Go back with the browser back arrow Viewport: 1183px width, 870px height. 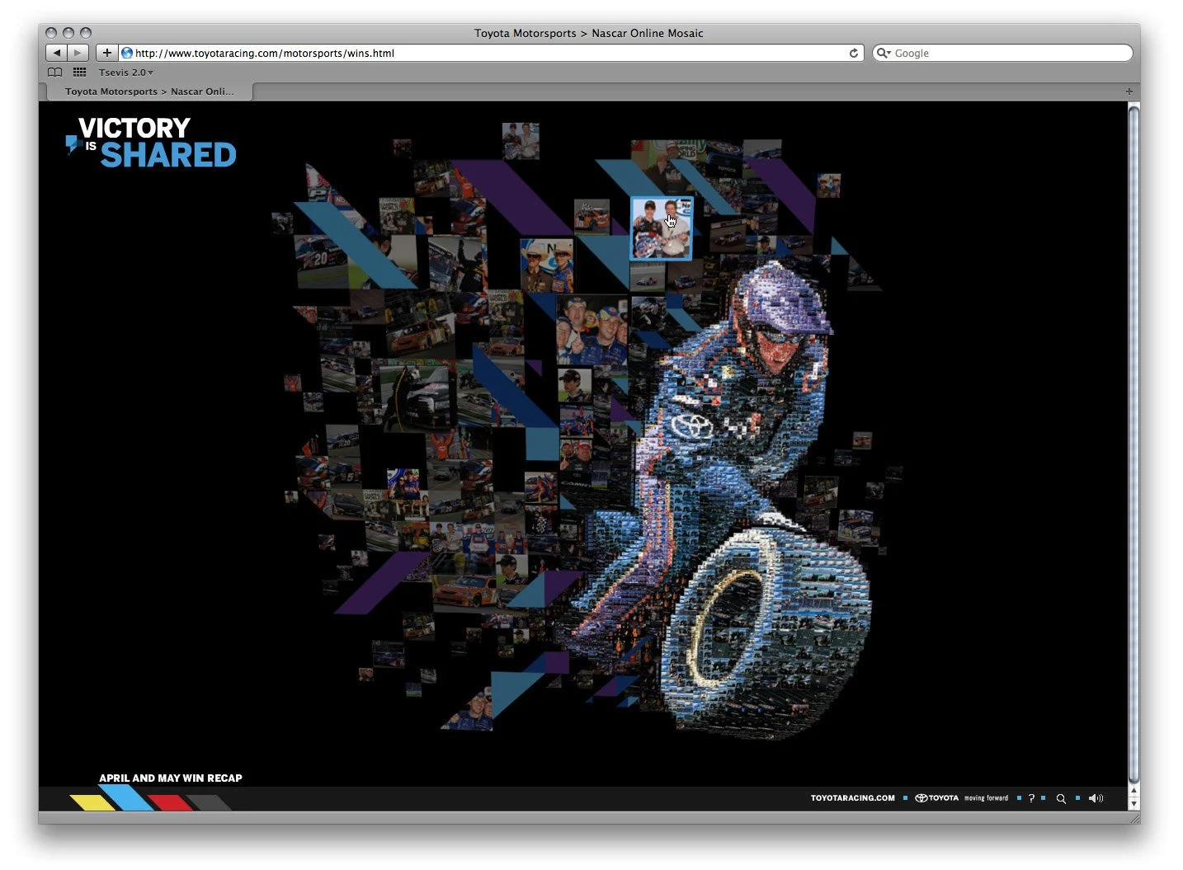click(56, 53)
